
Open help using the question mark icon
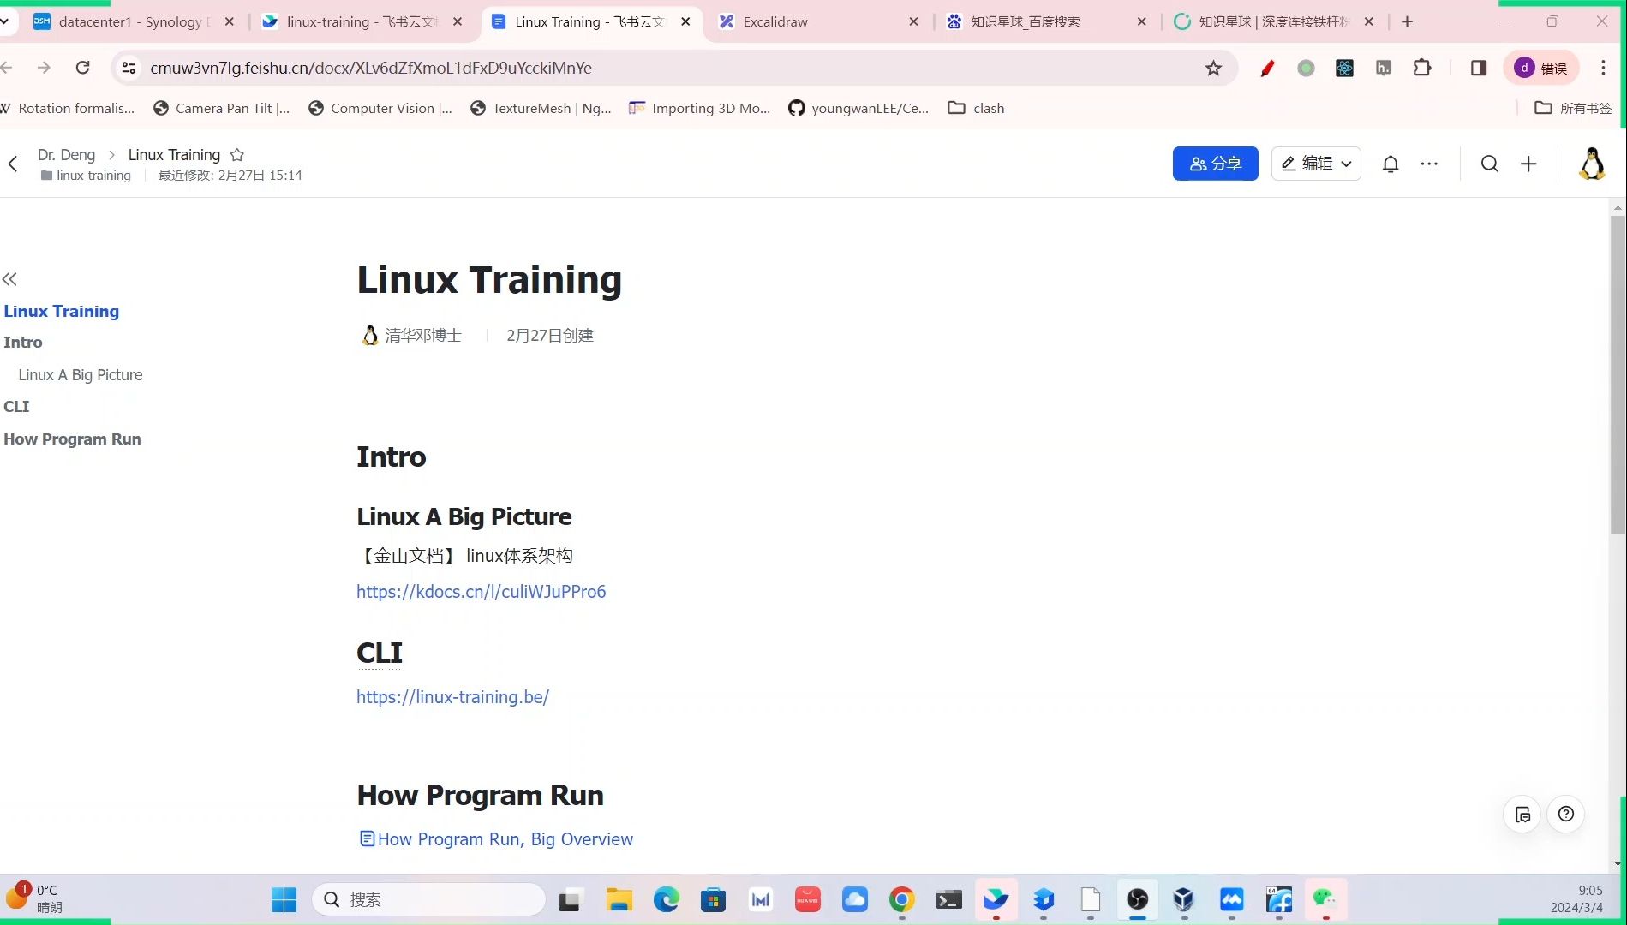1566,814
